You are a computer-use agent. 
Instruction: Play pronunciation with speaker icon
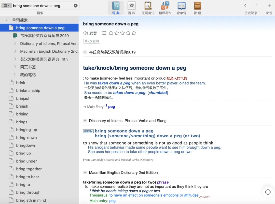click(x=86, y=33)
